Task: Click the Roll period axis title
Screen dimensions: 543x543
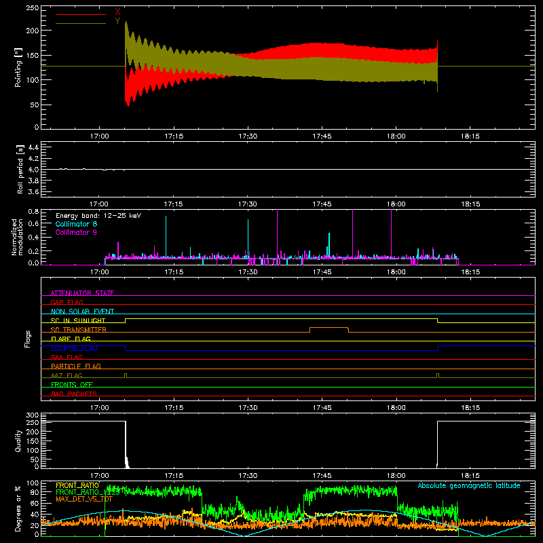Action: pos(20,169)
